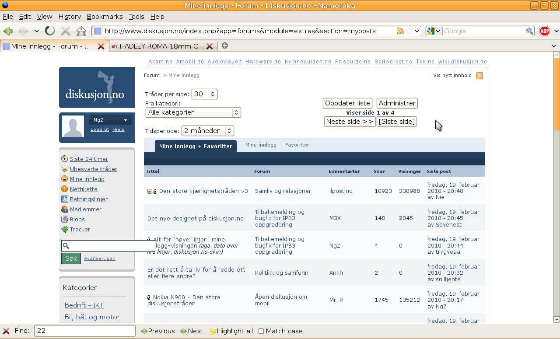Click the Retningslinjer icon
Viewport: 560px width, 339px height.
coord(65,199)
